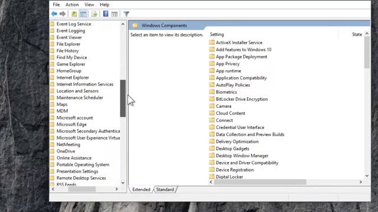This screenshot has height=212, width=378.
Task: Click AutoPlay Policies folder icon
Action: point(212,85)
